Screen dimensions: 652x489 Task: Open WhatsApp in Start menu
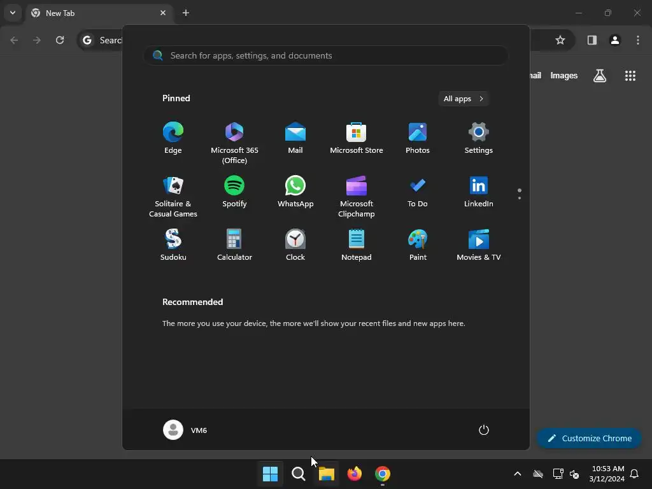[x=295, y=192]
